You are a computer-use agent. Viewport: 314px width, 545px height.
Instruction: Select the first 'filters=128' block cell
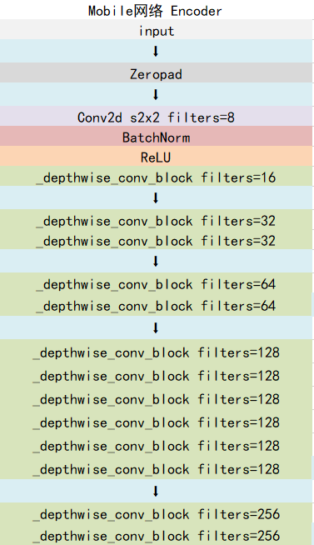pos(157,352)
